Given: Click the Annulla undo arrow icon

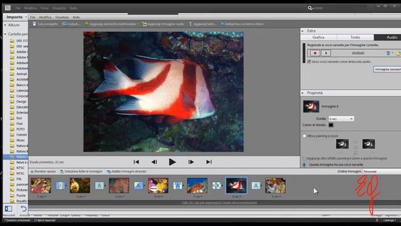Looking at the screenshot, I should [24, 209].
